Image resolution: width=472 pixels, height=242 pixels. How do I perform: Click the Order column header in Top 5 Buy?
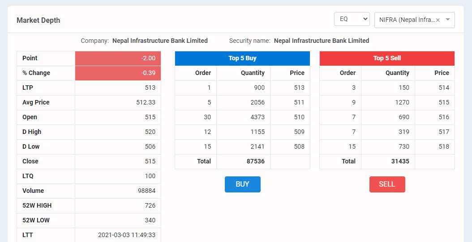[x=203, y=73]
